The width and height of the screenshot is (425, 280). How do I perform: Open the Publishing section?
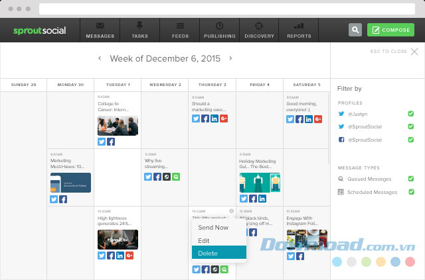219,30
